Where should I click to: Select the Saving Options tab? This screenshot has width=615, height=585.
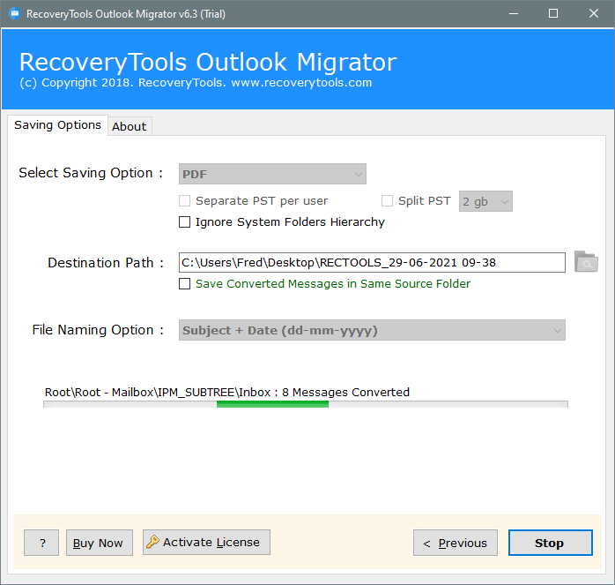click(57, 125)
